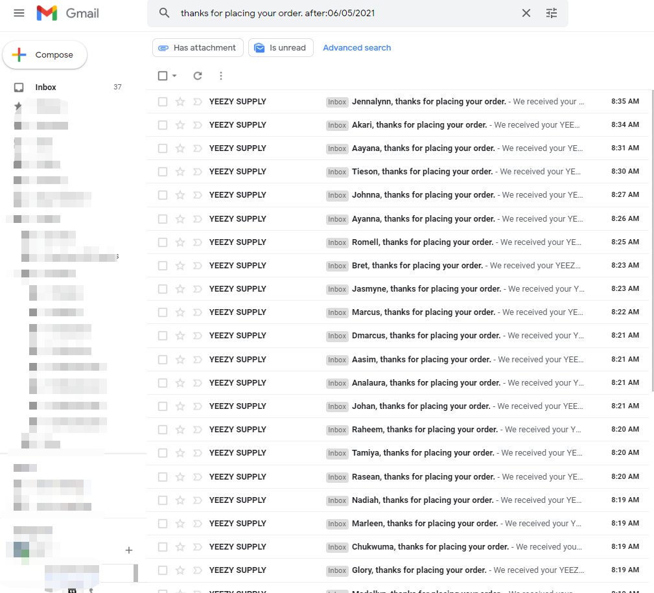Star the Aasim order email
This screenshot has height=593, width=654.
coord(180,360)
